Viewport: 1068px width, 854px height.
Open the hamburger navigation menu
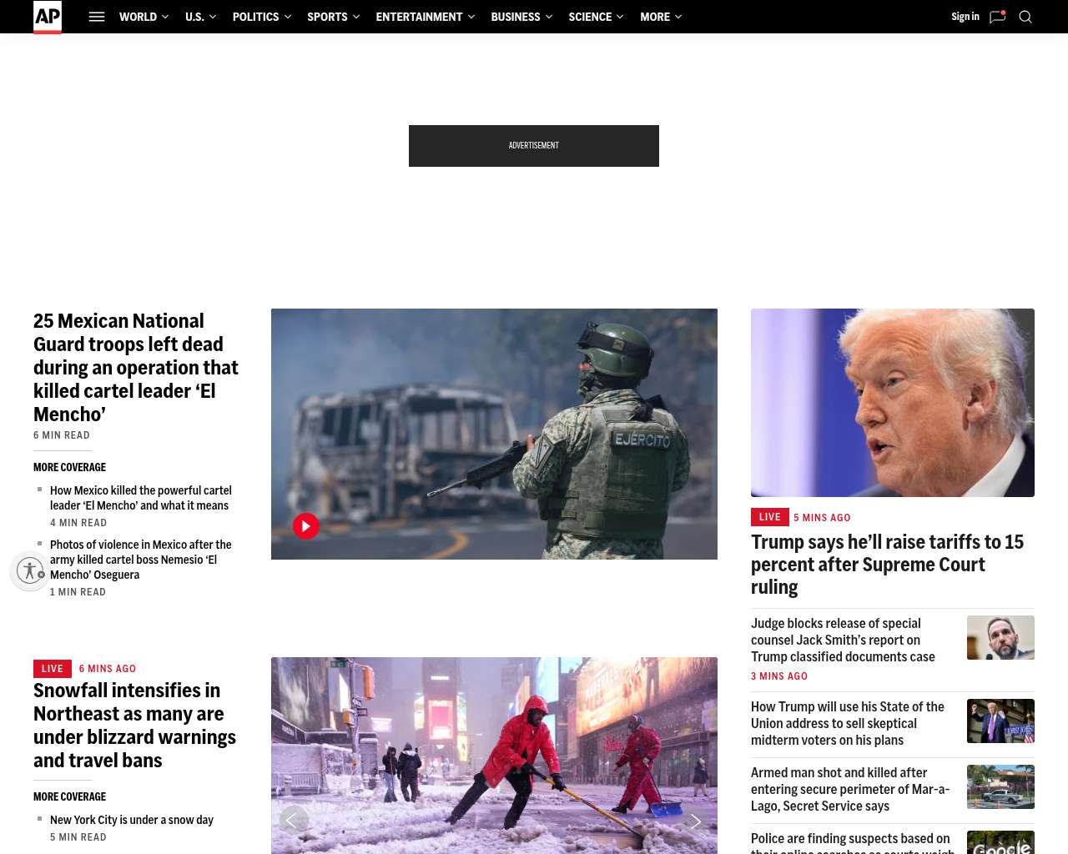click(x=97, y=17)
